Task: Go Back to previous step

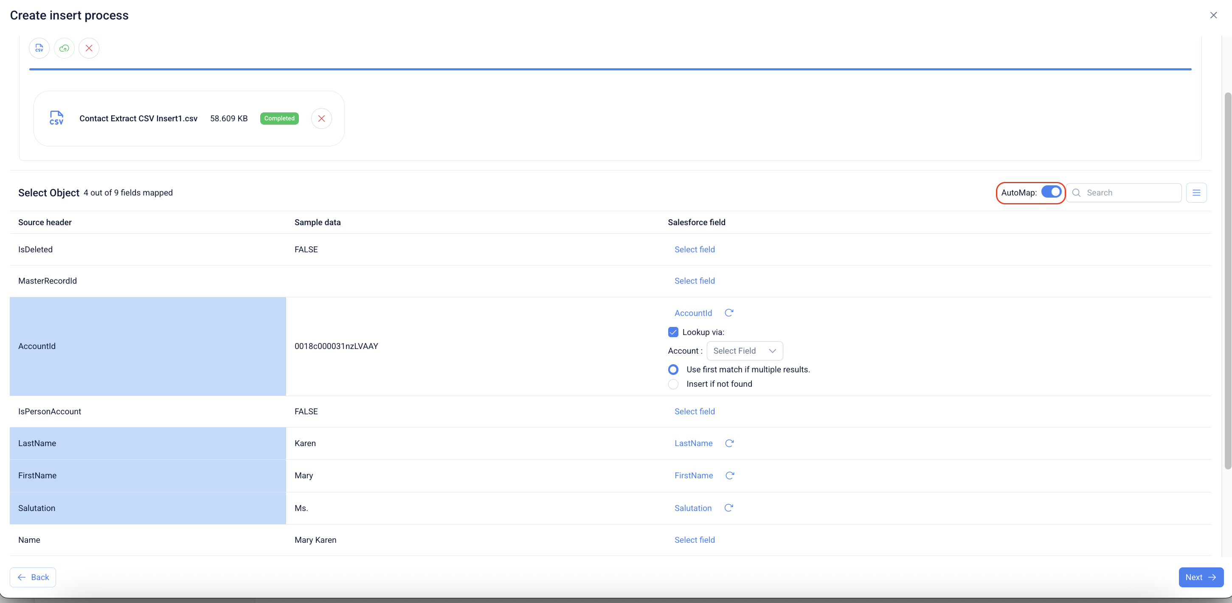Action: [33, 577]
